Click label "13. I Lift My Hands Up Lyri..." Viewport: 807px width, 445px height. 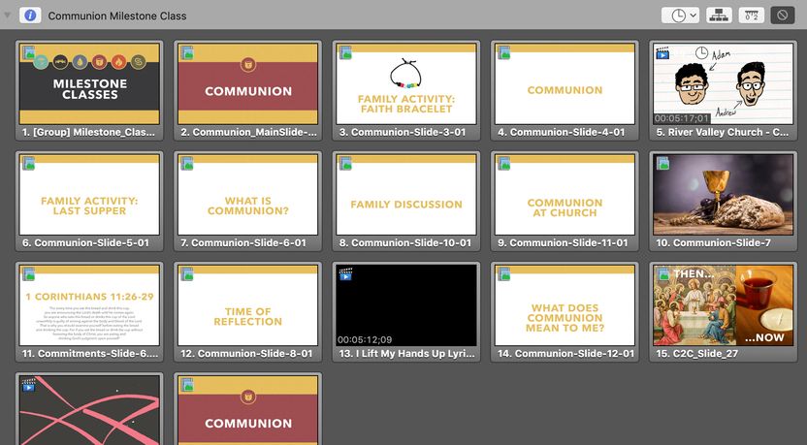[407, 354]
